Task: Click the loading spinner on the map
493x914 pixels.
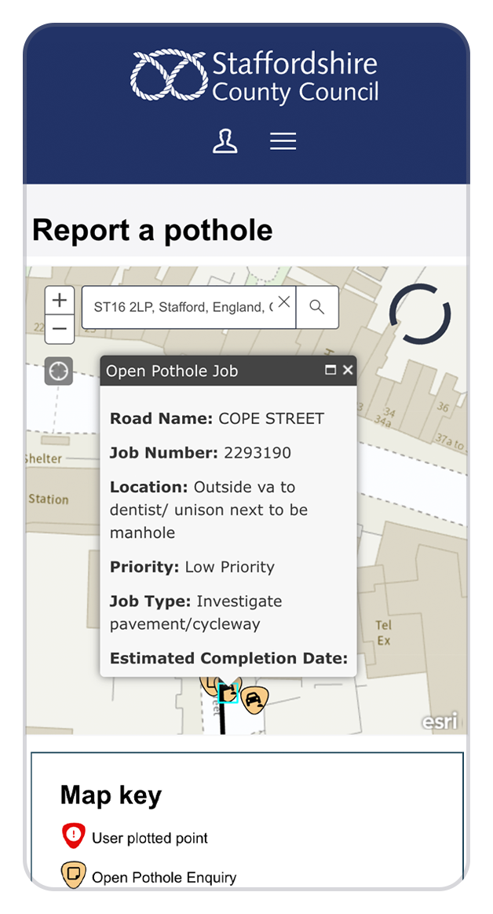Action: 420,313
